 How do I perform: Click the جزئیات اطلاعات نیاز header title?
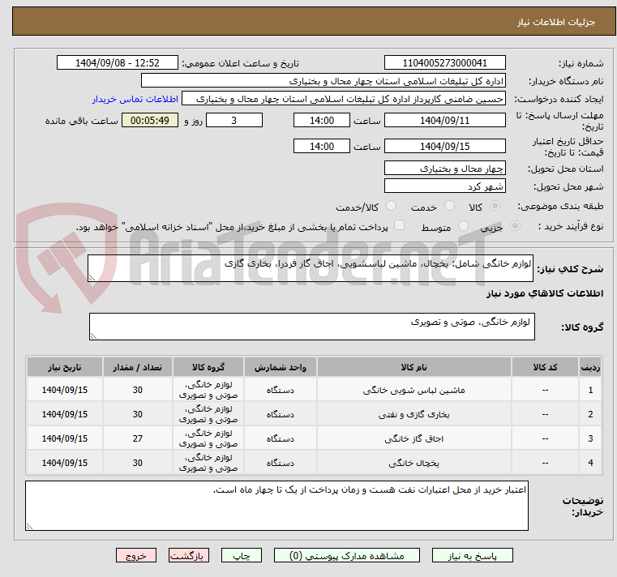coord(555,22)
